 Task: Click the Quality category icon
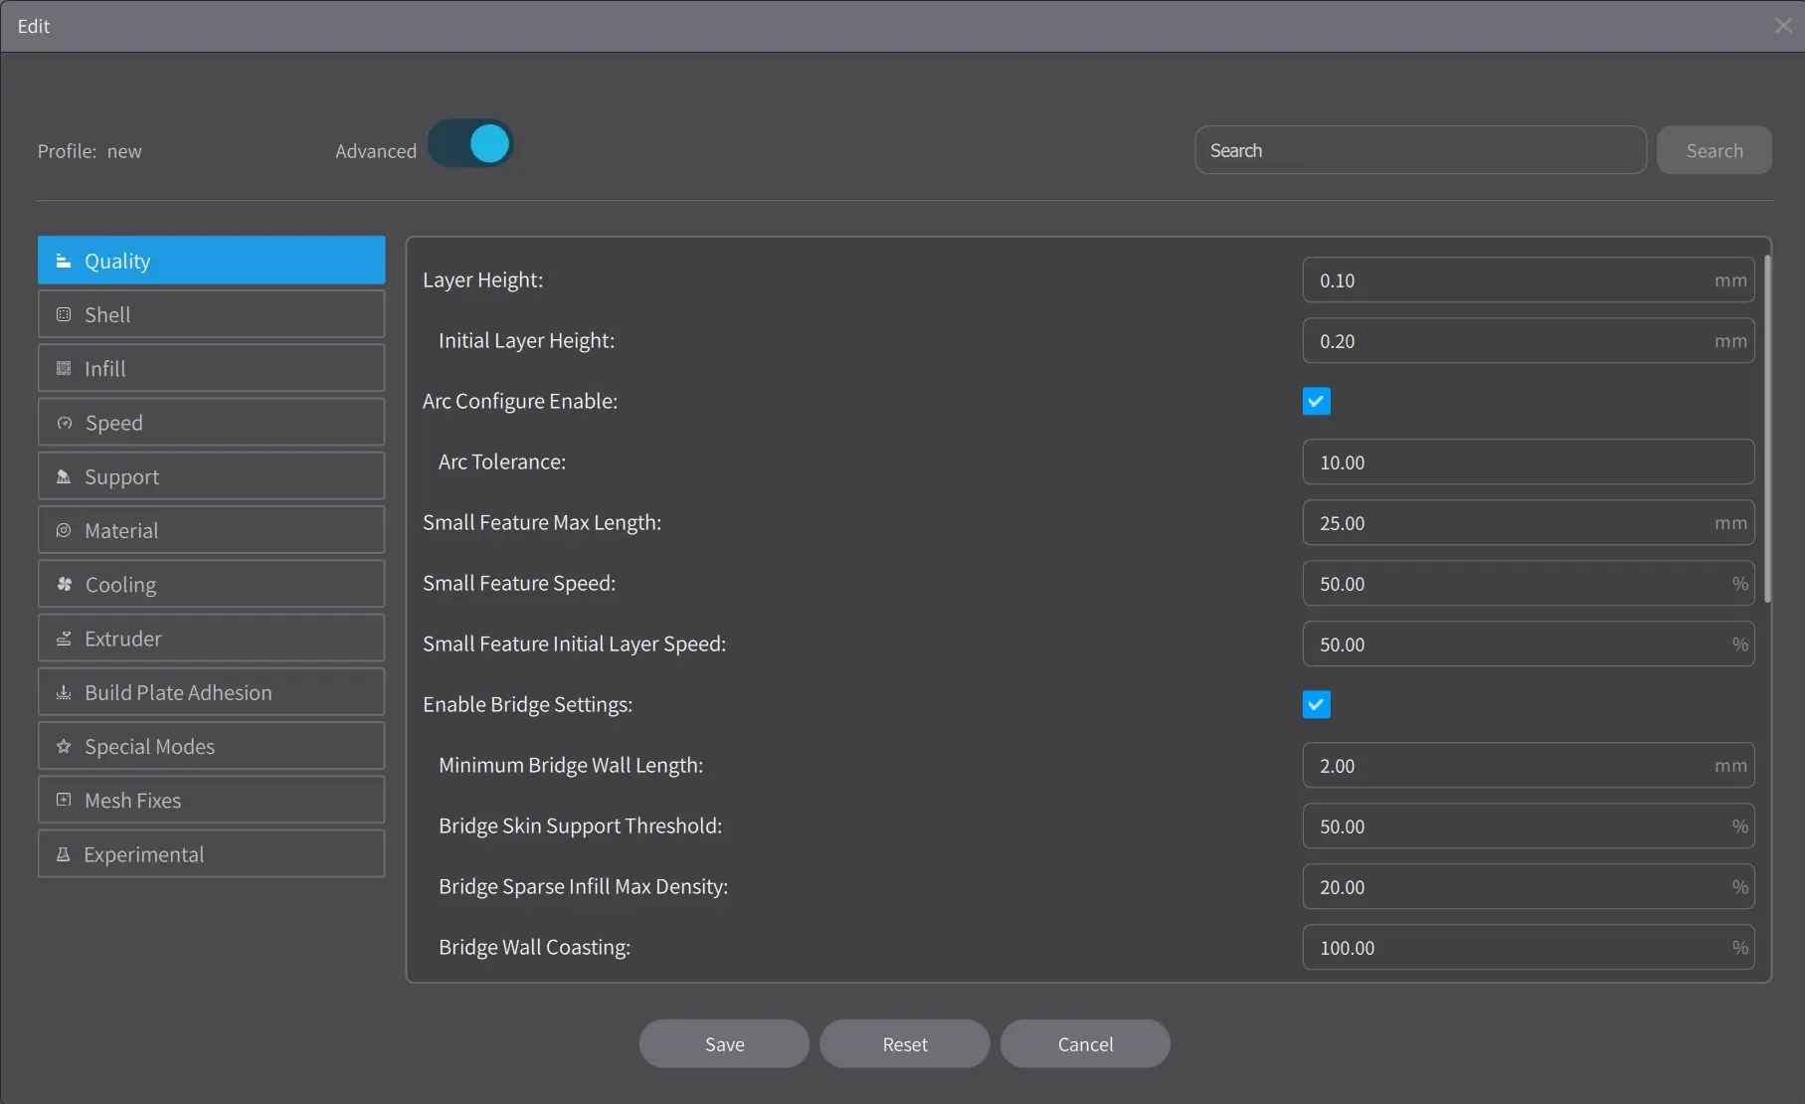(64, 261)
